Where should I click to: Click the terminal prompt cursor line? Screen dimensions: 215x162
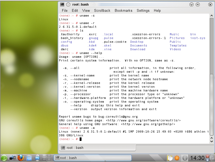tap(80, 139)
